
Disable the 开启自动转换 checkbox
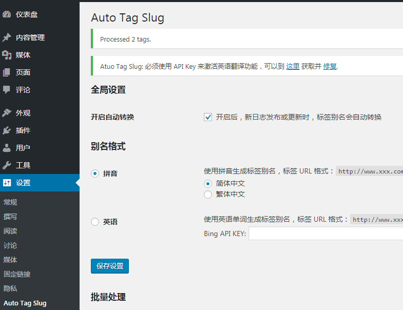(x=208, y=117)
